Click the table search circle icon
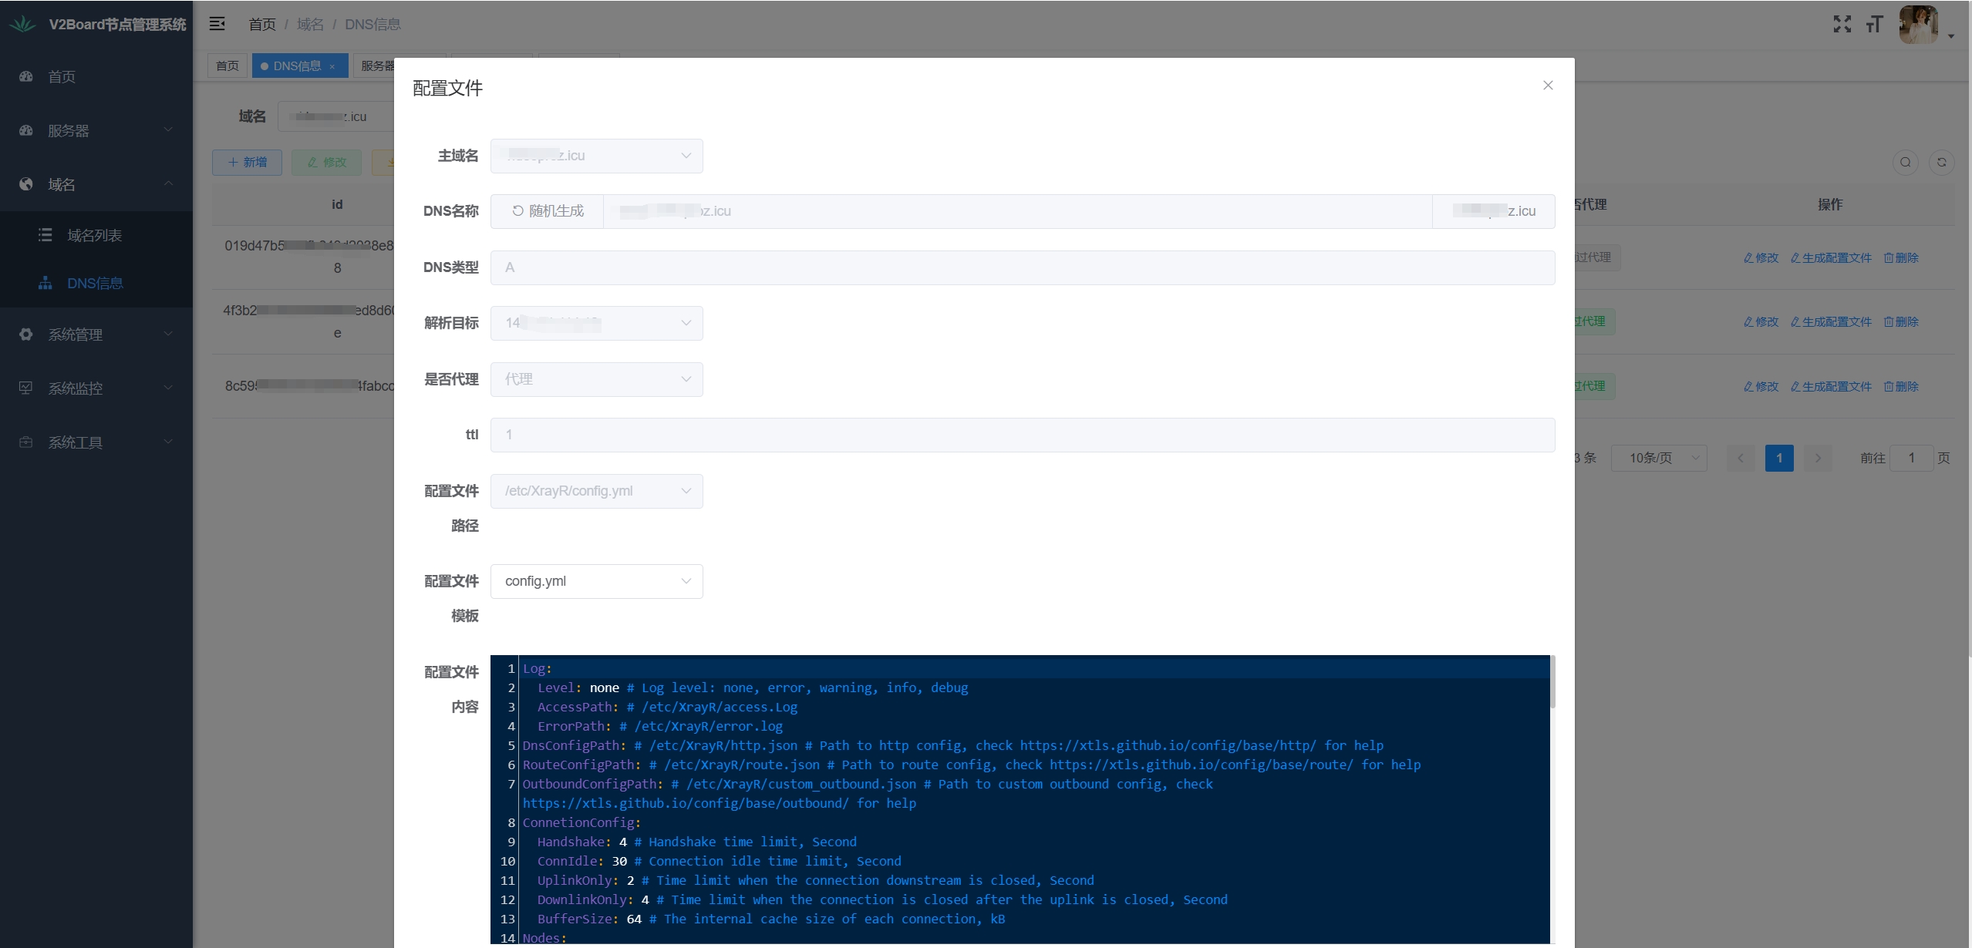 [1905, 163]
